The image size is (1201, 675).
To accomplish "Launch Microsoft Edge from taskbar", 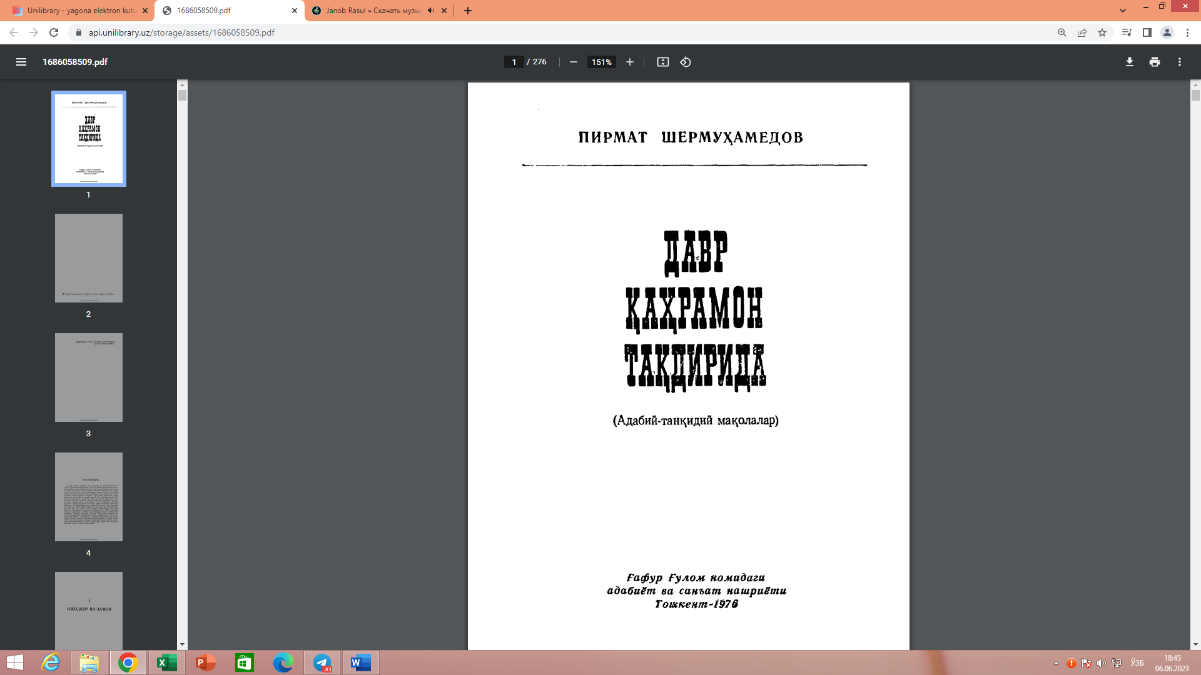I will pos(283,662).
